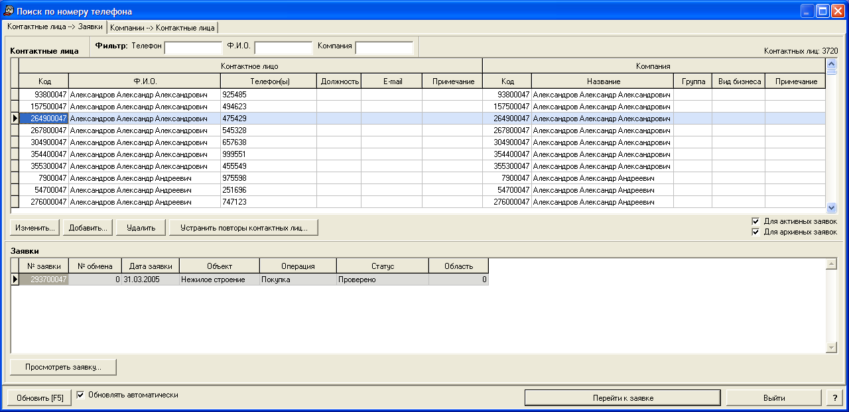Toggle Для архивных заявок checkbox

pos(755,232)
